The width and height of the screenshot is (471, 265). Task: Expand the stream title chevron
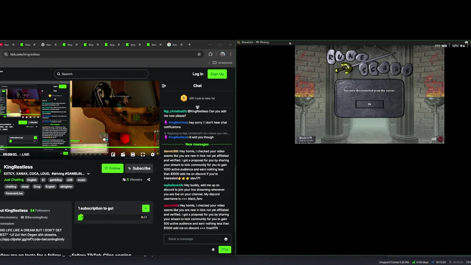point(88,174)
